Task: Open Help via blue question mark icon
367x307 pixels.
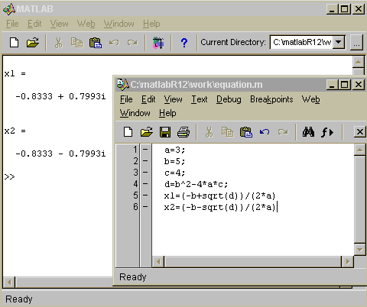Action: [184, 43]
